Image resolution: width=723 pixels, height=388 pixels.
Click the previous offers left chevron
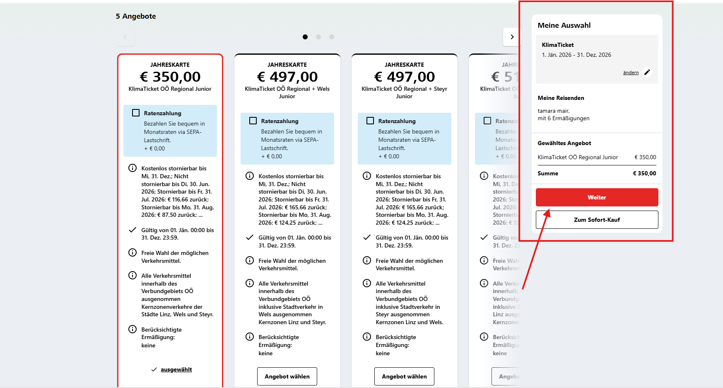click(x=125, y=37)
